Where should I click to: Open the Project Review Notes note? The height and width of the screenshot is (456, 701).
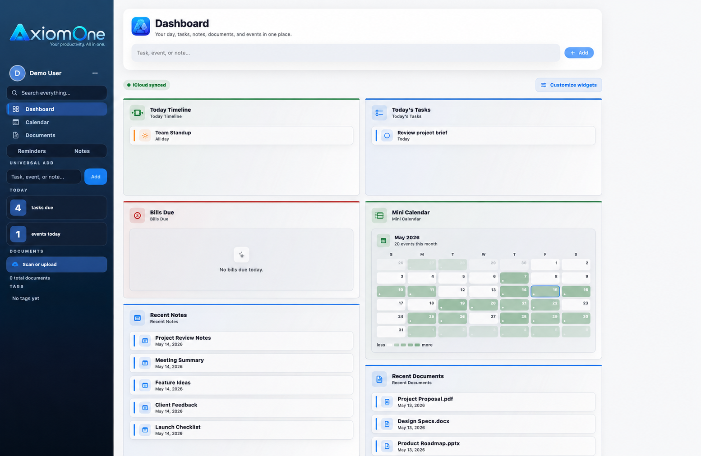pos(241,341)
